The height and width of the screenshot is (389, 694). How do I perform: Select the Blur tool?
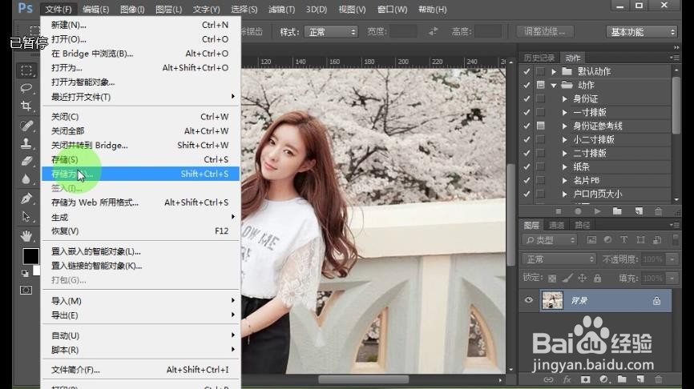tap(26, 179)
